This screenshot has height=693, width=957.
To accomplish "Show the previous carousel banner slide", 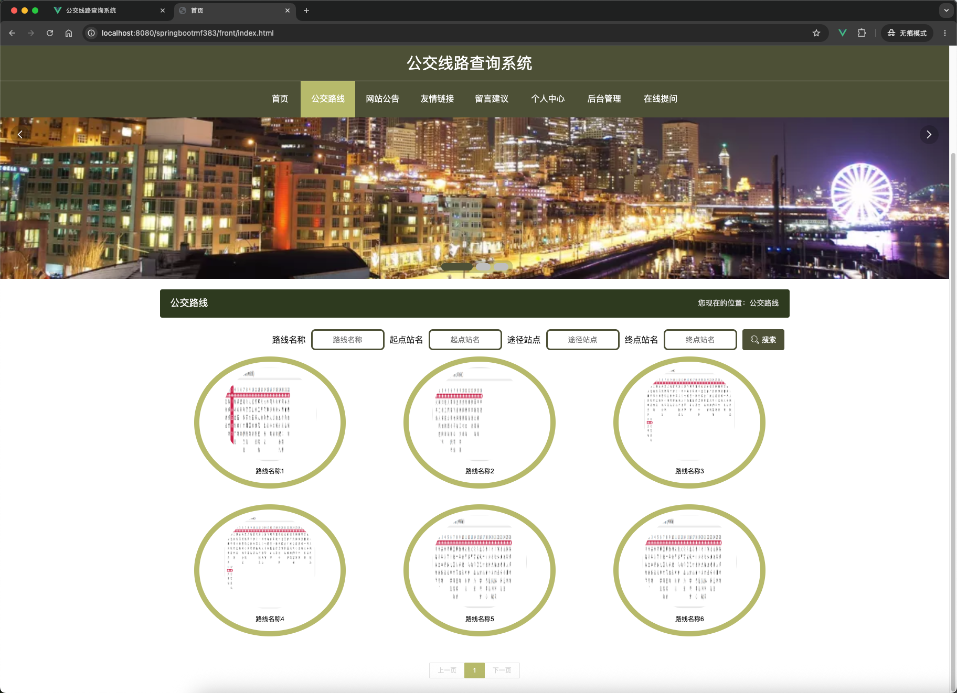I will (20, 135).
